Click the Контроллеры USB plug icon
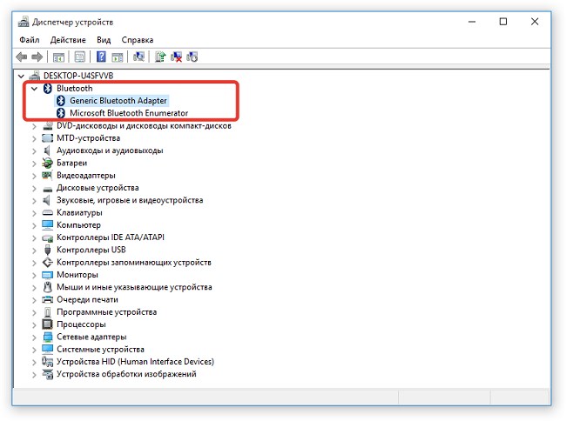The width and height of the screenshot is (566, 421). [x=47, y=250]
